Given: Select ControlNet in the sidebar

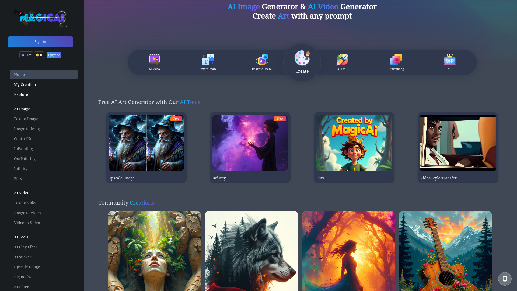Looking at the screenshot, I should (x=24, y=139).
